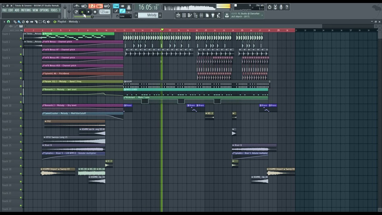Stop playback with the stop button
Viewport: 382px width, 215px height.
[x=88, y=12]
